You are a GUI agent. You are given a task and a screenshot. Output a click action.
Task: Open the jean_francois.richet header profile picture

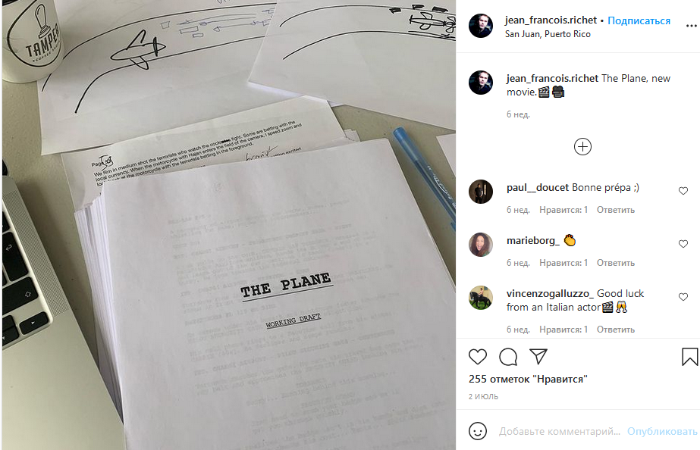481,26
